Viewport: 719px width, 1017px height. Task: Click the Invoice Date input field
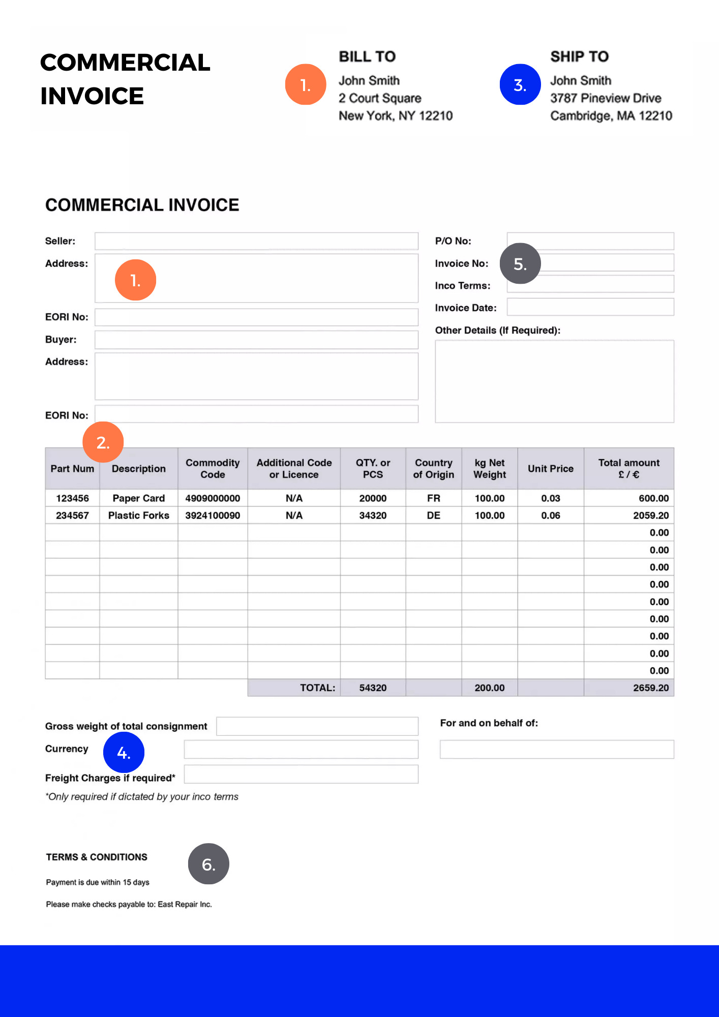590,307
